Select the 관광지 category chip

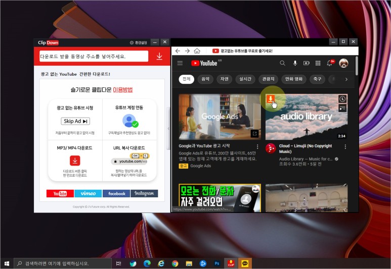(x=268, y=79)
